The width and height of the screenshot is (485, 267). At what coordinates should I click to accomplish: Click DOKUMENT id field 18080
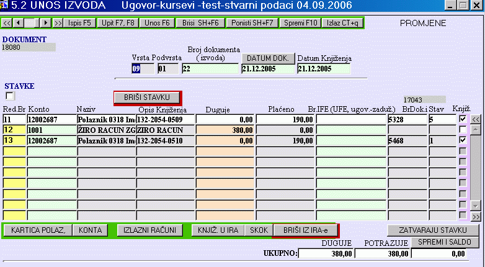[x=29, y=47]
